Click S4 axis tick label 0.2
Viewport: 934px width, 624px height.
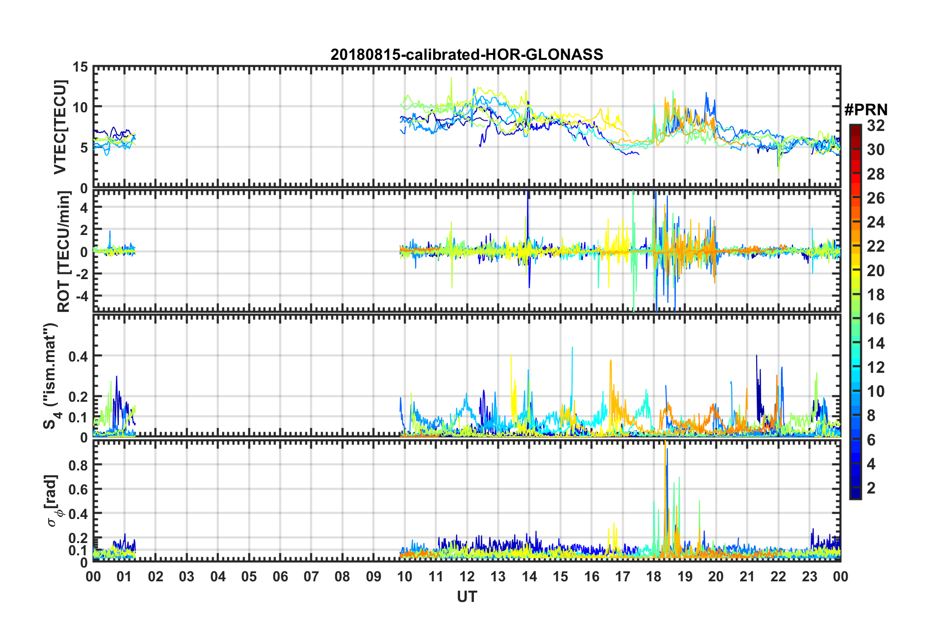pyautogui.click(x=79, y=397)
